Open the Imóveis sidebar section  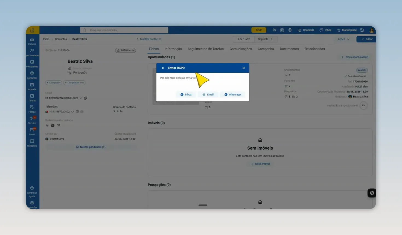32,41
